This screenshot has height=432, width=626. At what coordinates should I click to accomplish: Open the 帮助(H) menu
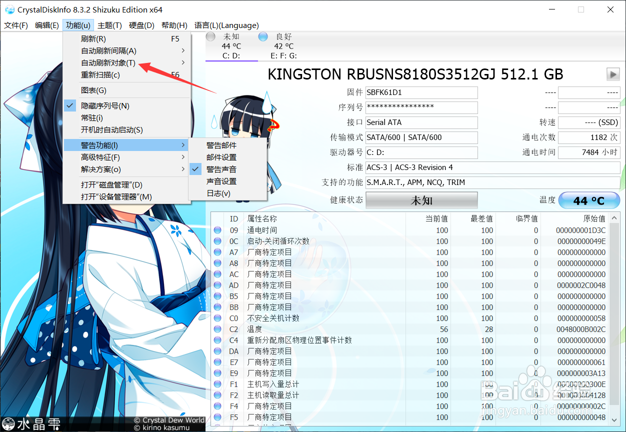(x=174, y=25)
